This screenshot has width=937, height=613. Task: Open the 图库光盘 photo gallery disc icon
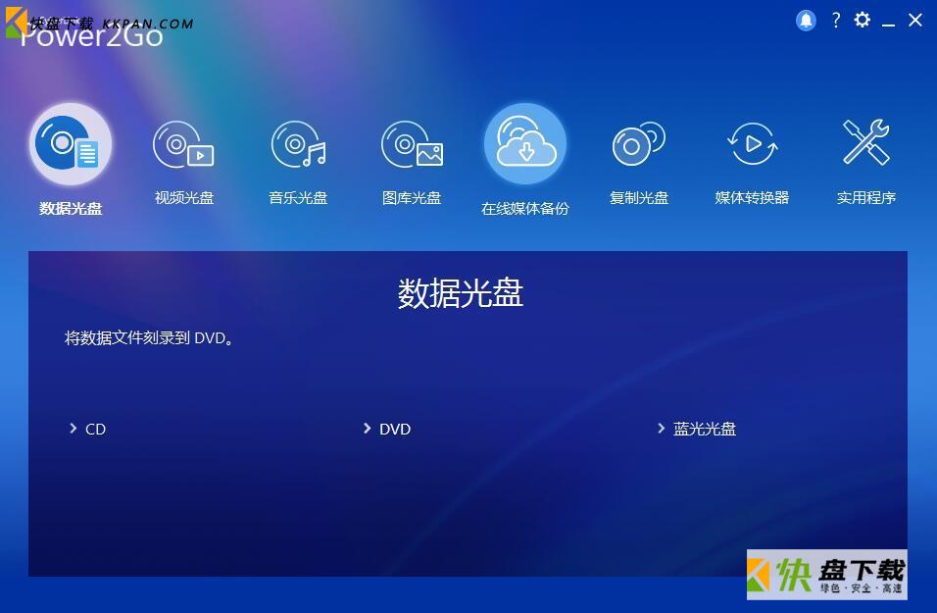click(412, 144)
